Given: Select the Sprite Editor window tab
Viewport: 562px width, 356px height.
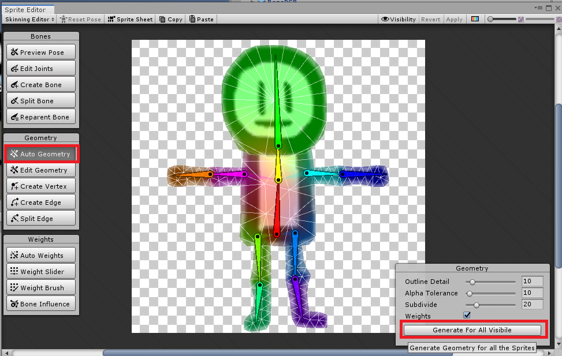Looking at the screenshot, I should (27, 10).
